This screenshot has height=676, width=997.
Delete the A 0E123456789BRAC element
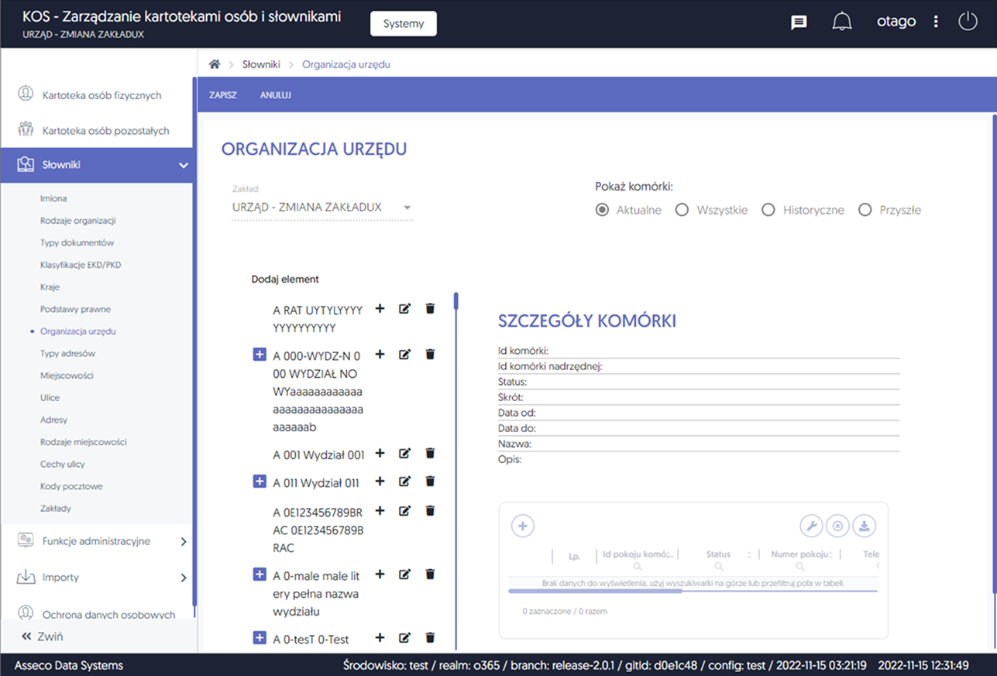431,510
